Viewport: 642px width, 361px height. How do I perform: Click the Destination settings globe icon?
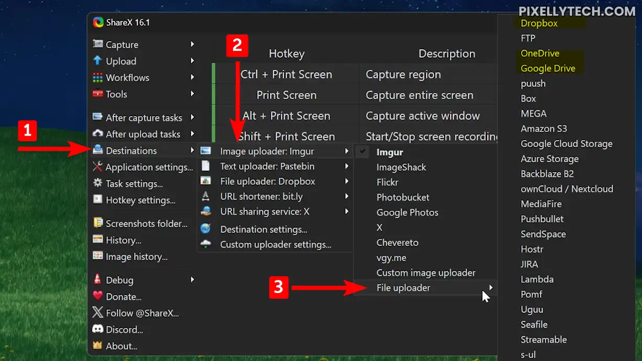206,229
